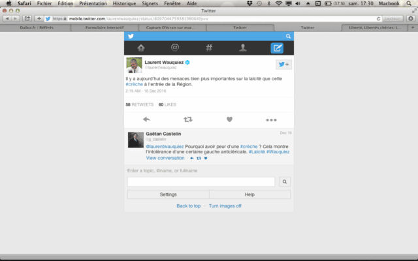This screenshot has height=261, width=418.
Task: Switch to the Dalloz.fr | Référés tab
Action: [x=37, y=27]
